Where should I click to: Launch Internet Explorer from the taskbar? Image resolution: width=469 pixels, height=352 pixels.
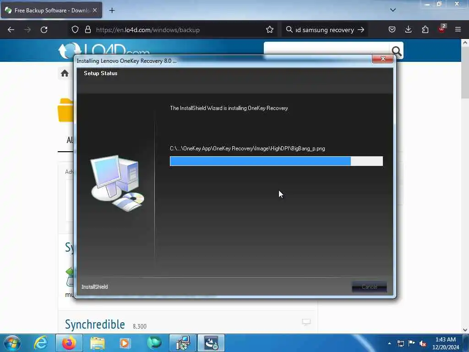(x=41, y=343)
